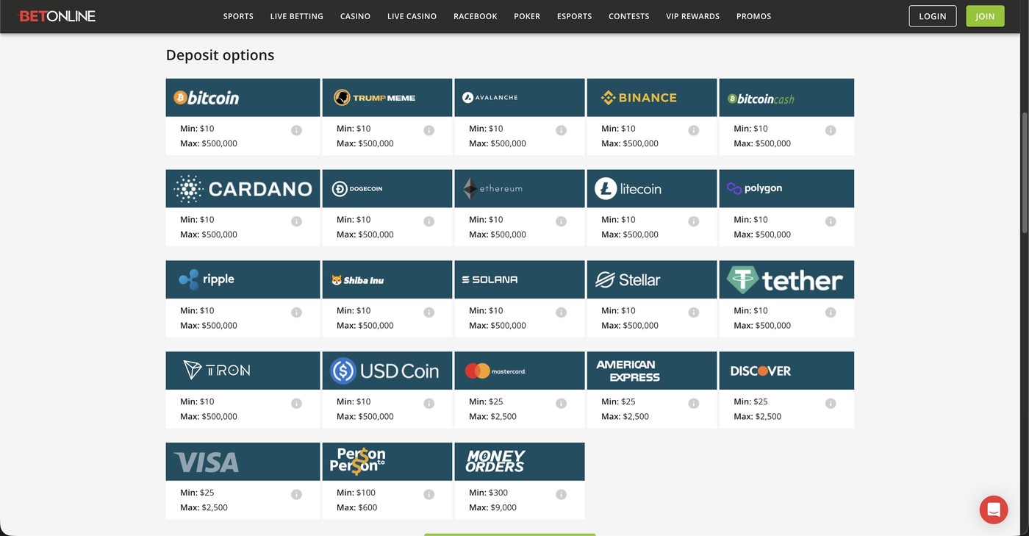Click the Discover info icon
Viewport: 1029px width, 536px height.
(x=831, y=404)
